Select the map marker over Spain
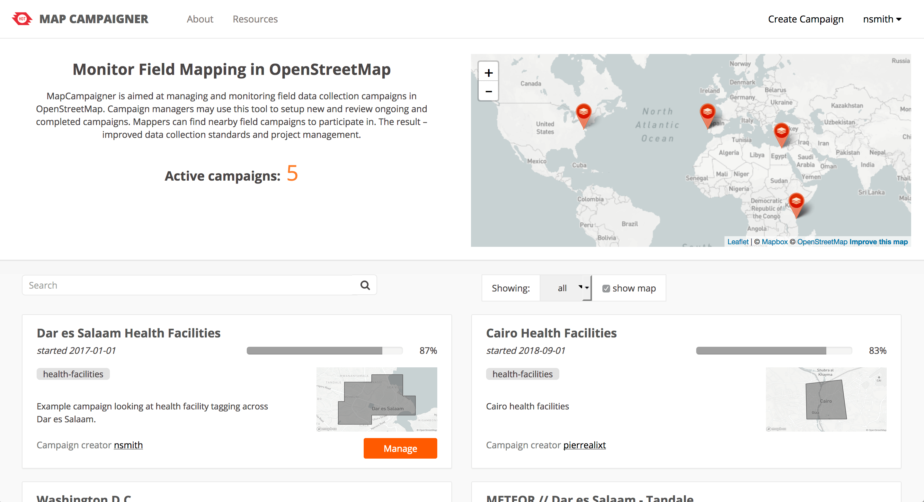Image resolution: width=924 pixels, height=502 pixels. 707,116
